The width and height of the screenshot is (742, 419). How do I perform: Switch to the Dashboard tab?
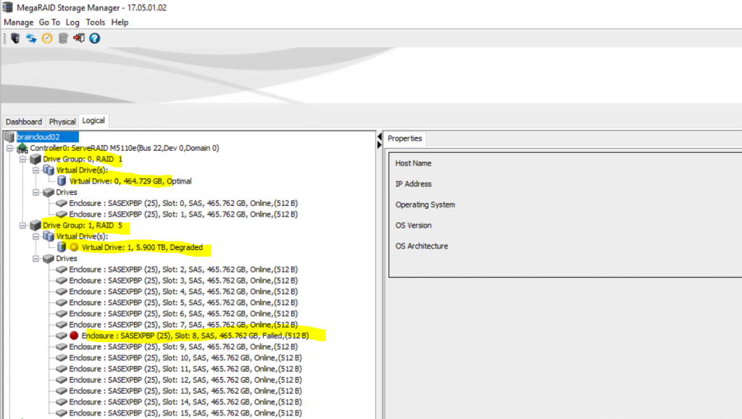pos(24,122)
